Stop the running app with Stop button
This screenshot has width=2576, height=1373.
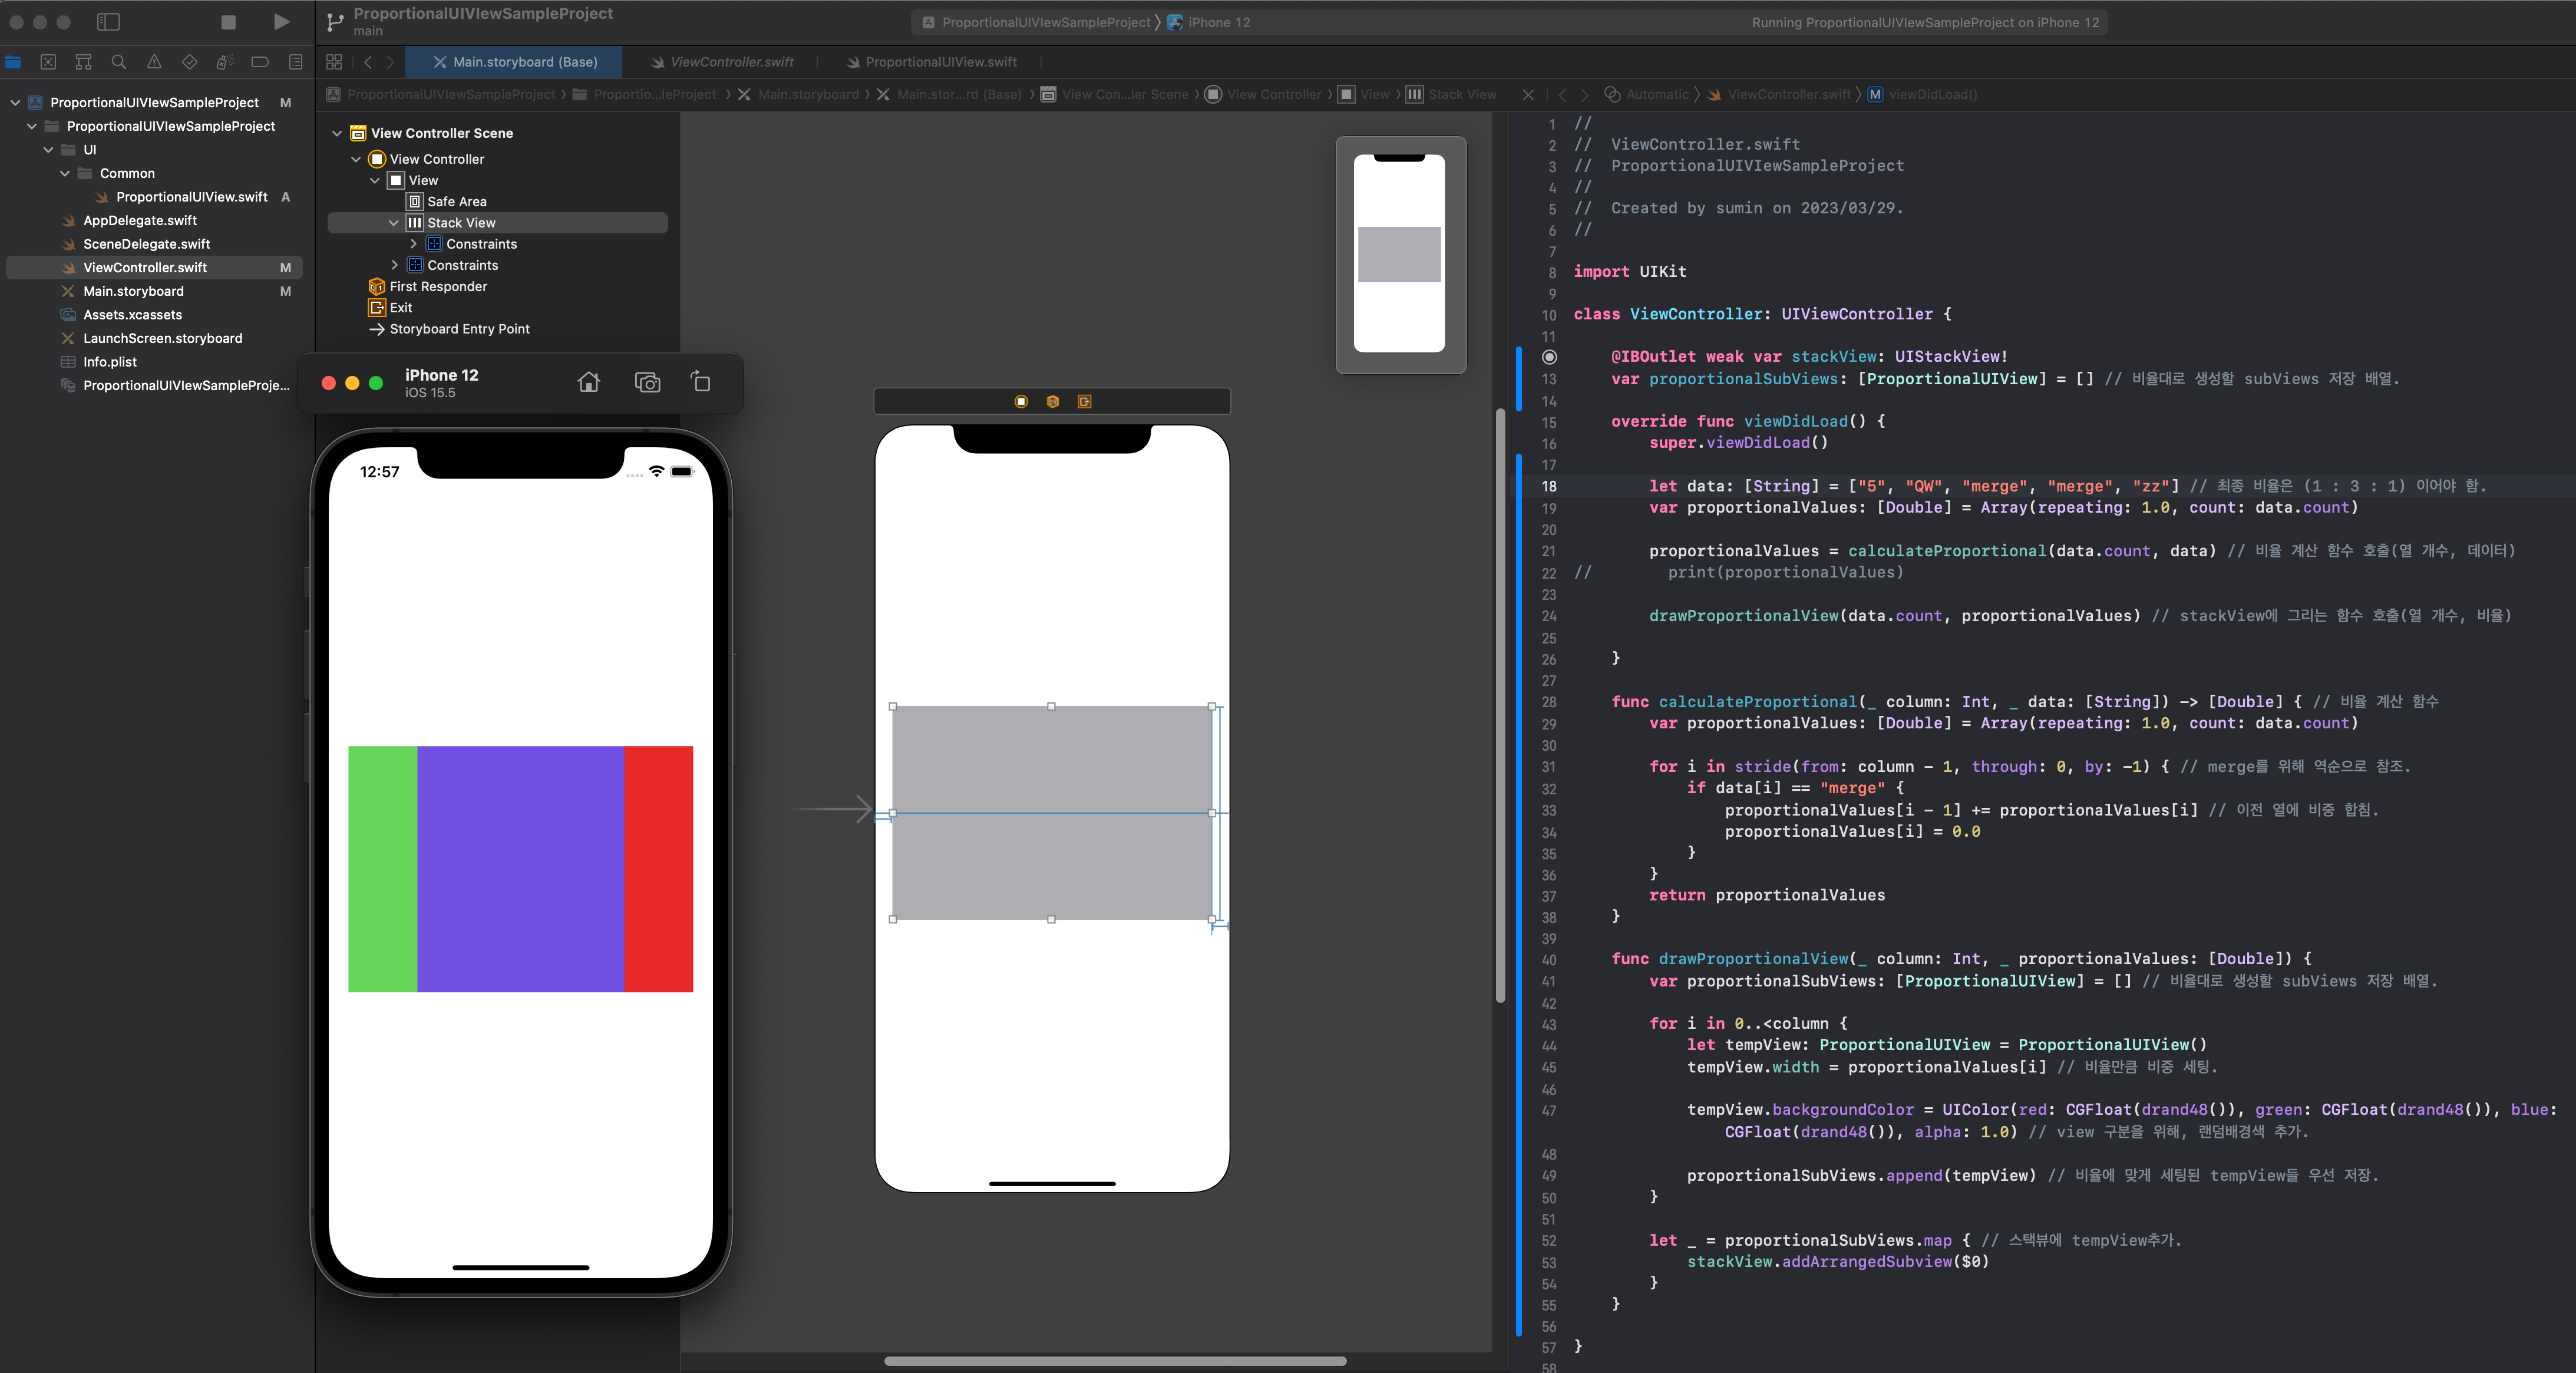228,22
